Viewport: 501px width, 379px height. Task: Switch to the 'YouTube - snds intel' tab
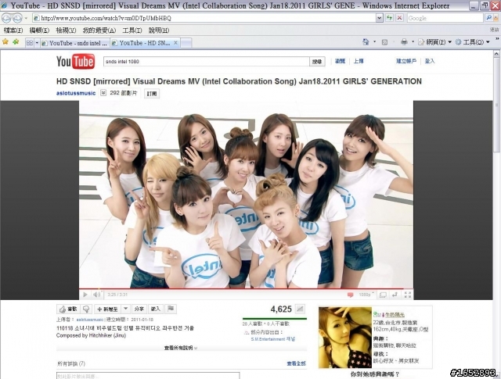[x=75, y=43]
